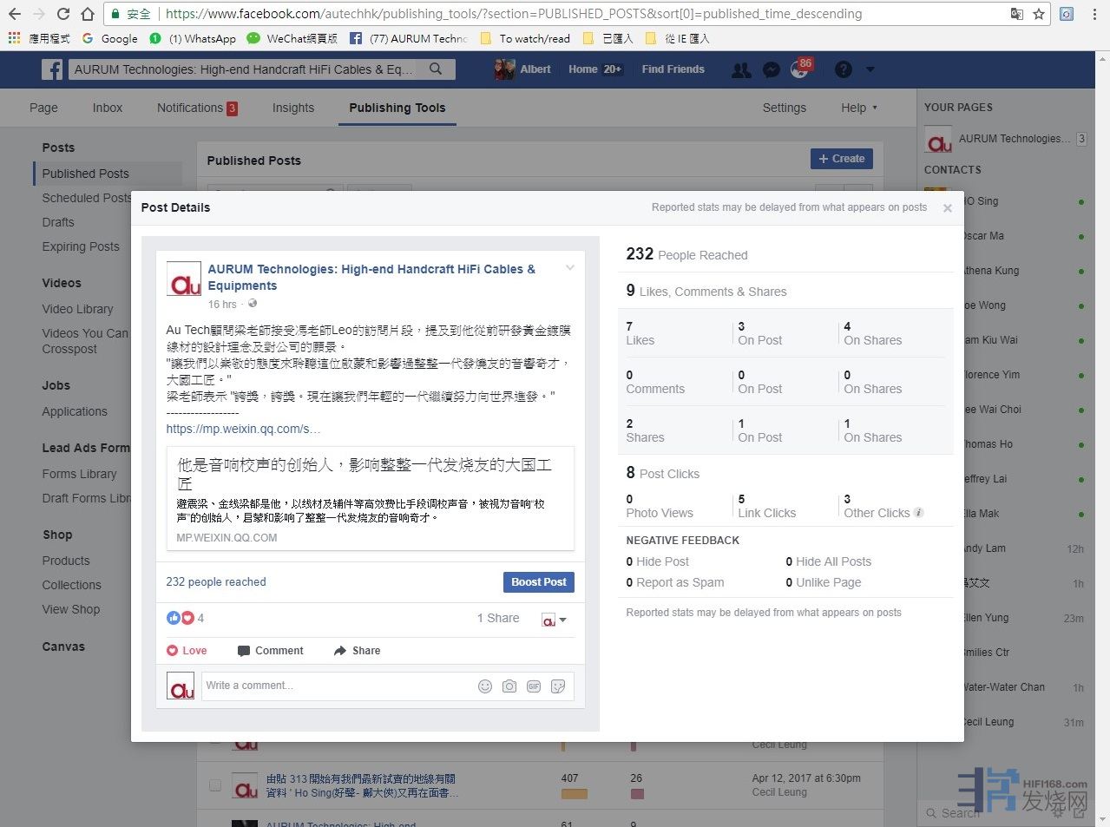Click the Boost Post button
The width and height of the screenshot is (1110, 827).
click(538, 582)
